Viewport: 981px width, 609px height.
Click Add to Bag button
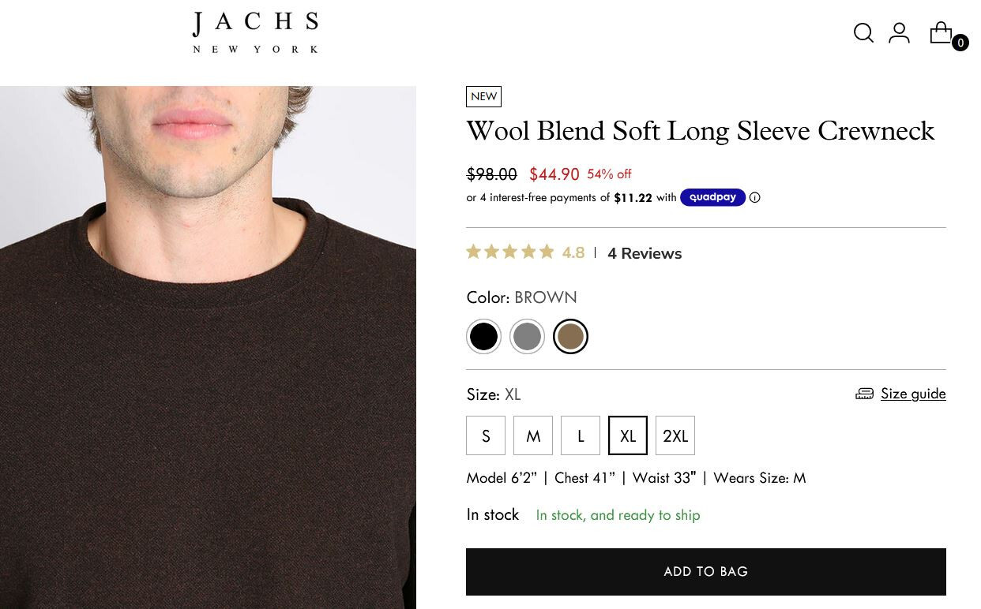point(705,572)
